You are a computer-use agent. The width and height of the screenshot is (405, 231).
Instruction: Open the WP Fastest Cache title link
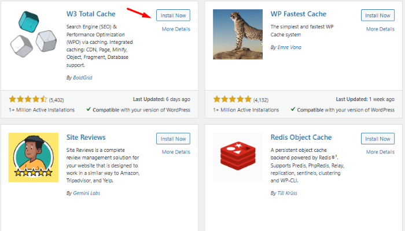tap(299, 13)
